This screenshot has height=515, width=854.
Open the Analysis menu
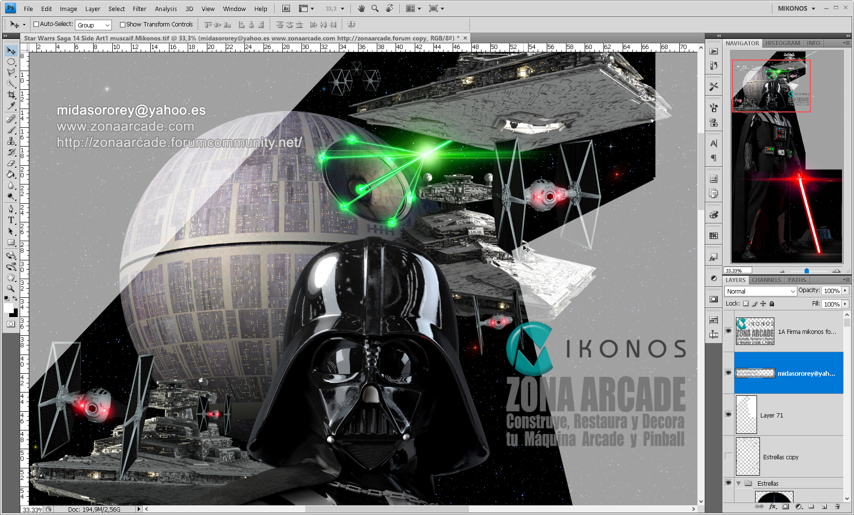tap(166, 9)
